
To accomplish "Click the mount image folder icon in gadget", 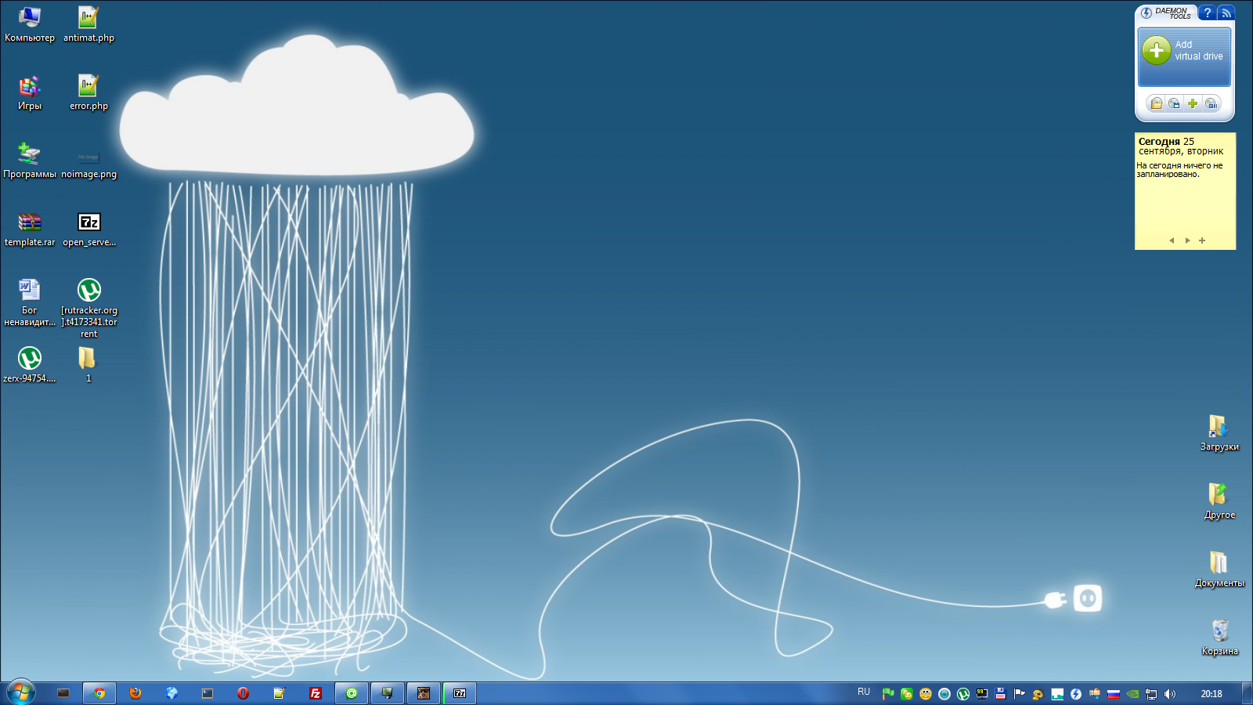I will pos(1156,103).
